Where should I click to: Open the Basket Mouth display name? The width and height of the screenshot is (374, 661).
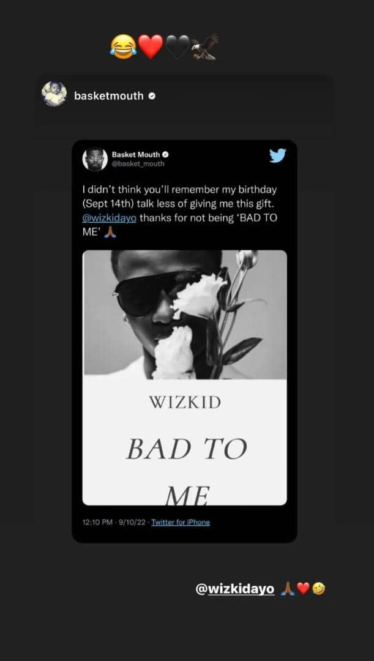(x=135, y=155)
